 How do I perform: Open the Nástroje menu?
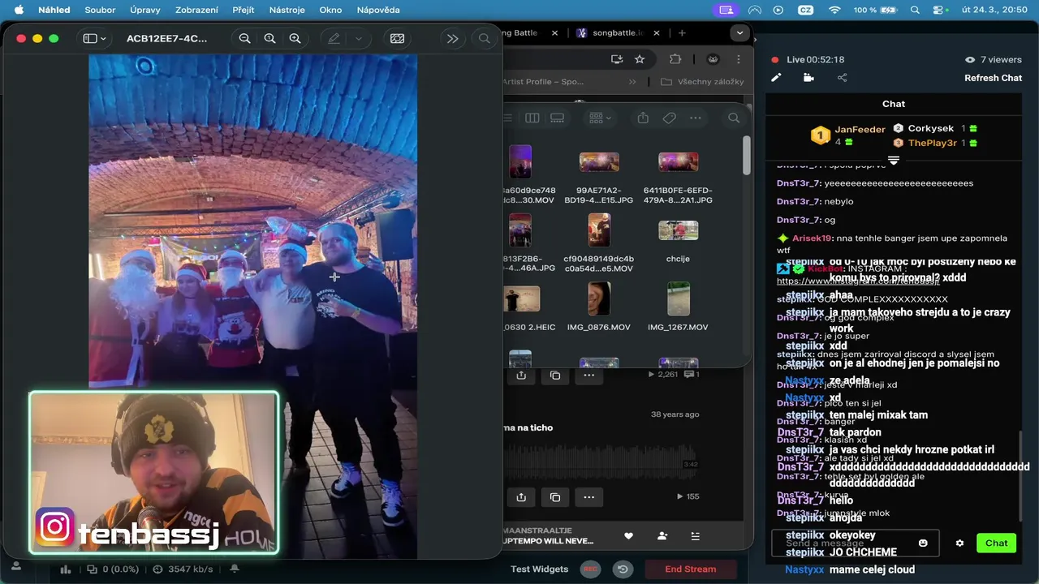[x=288, y=10]
